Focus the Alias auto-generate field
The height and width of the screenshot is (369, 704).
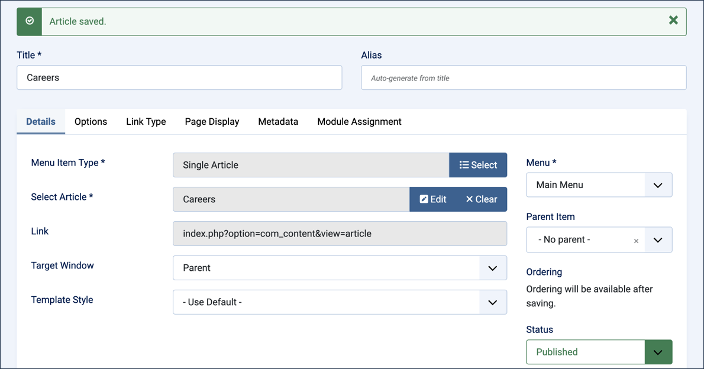click(524, 77)
